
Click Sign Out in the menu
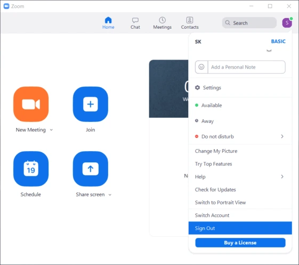click(240, 228)
